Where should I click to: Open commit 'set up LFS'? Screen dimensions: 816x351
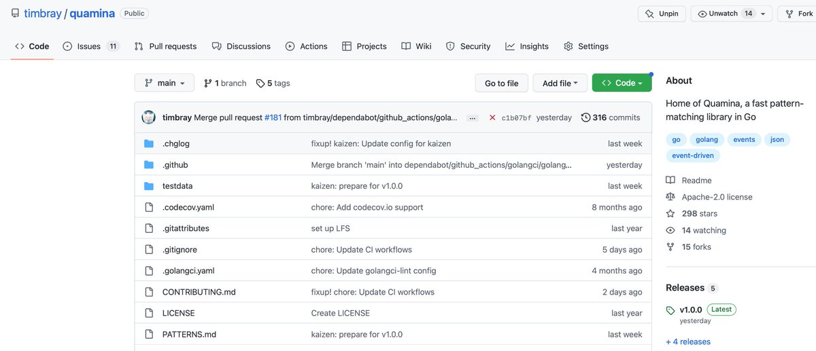330,228
